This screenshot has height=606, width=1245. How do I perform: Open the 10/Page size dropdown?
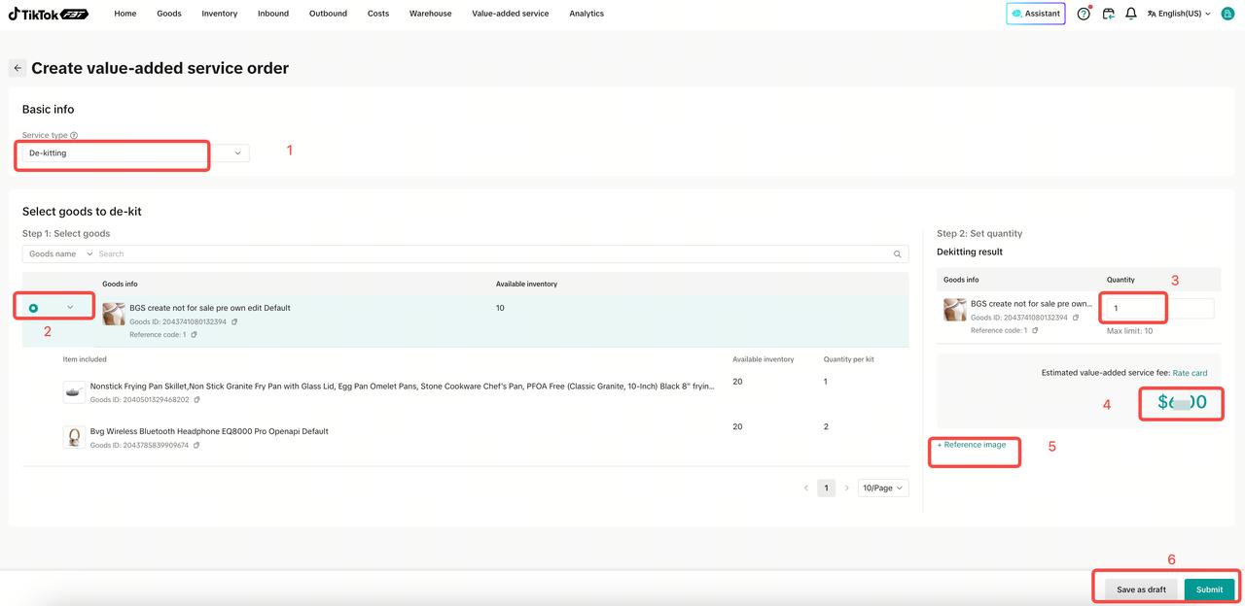[x=883, y=488]
